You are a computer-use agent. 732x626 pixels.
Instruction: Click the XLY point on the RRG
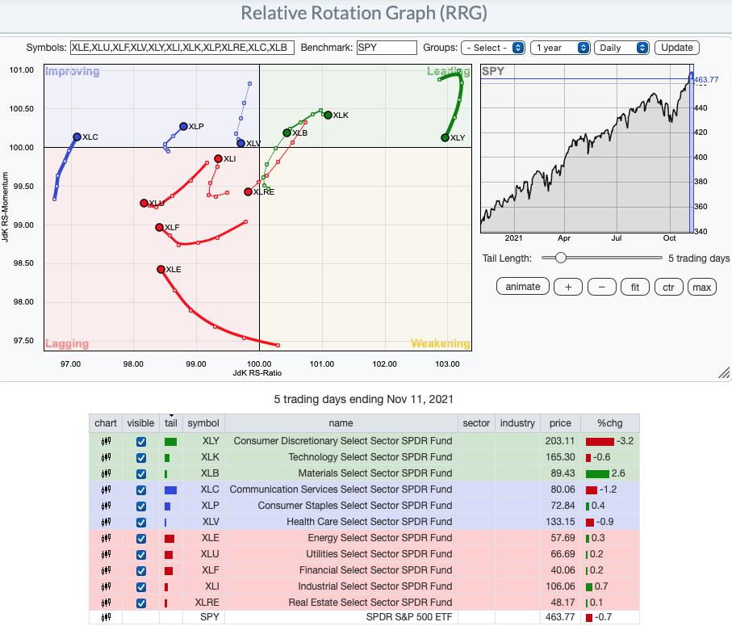(445, 138)
